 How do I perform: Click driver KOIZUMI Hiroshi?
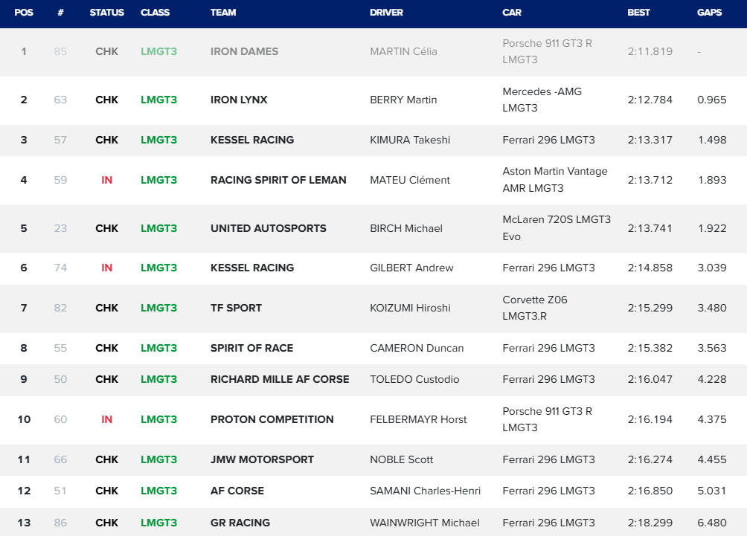click(x=410, y=308)
